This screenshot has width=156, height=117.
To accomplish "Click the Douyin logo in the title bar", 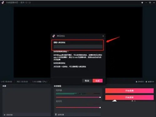I will [x=3, y=2].
